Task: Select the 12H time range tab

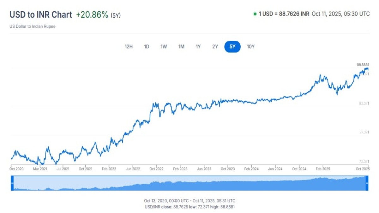Action: 128,46
